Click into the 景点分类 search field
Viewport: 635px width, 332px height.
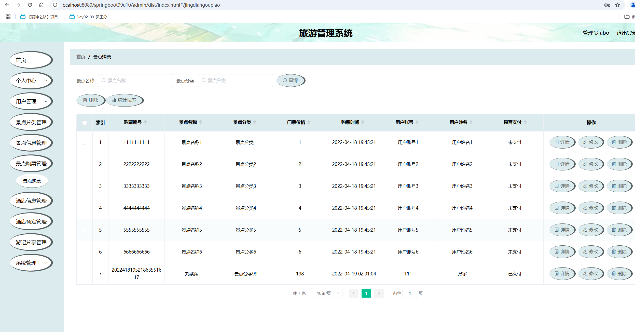(236, 81)
